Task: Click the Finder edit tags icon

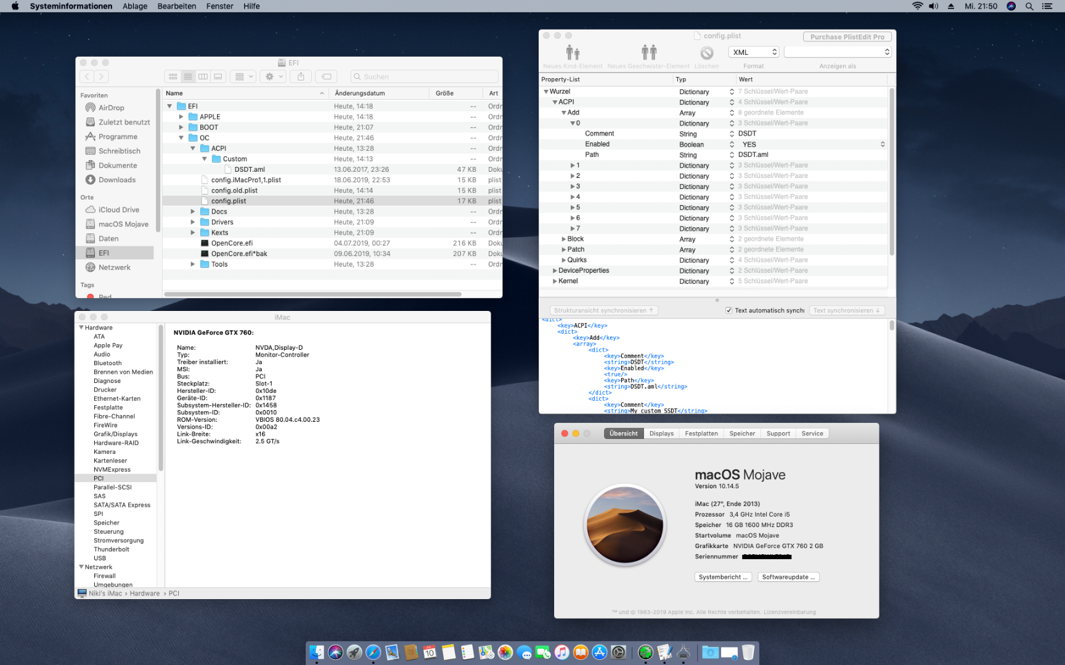Action: [327, 76]
